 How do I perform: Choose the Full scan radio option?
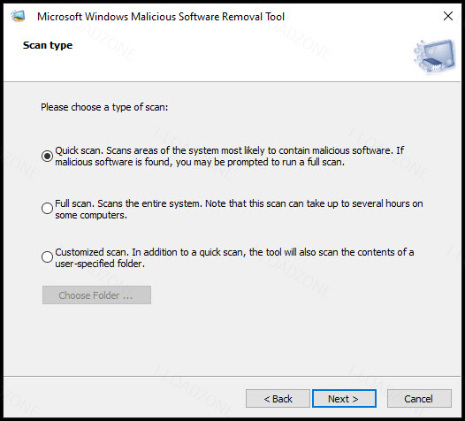coord(47,208)
